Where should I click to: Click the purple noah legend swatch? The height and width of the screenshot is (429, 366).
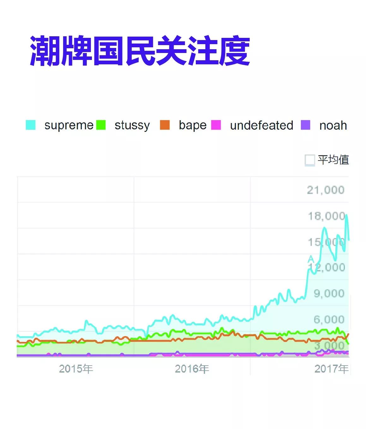point(305,125)
